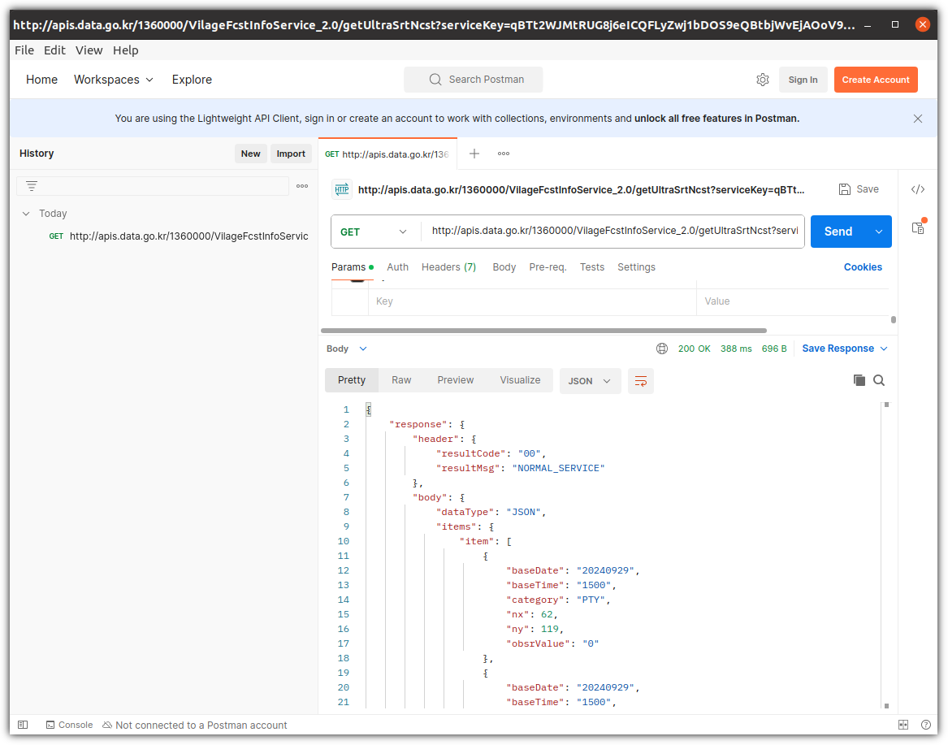Select the Pretty response view
Screen dimensions: 948x745
(352, 380)
